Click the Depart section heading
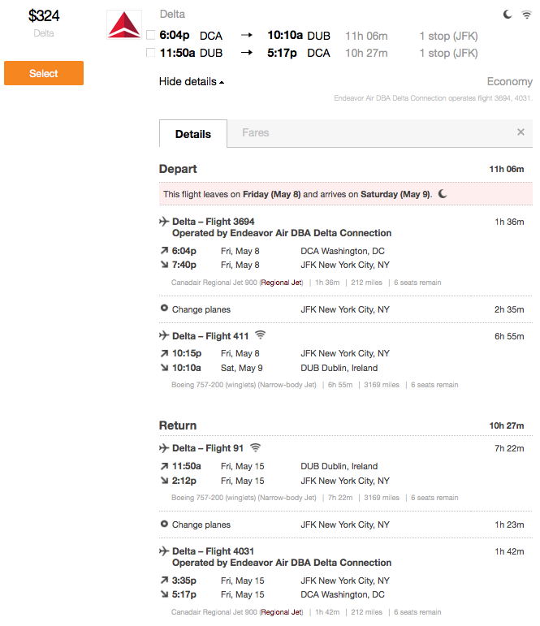Image resolution: width=540 pixels, height=626 pixels. pos(178,169)
